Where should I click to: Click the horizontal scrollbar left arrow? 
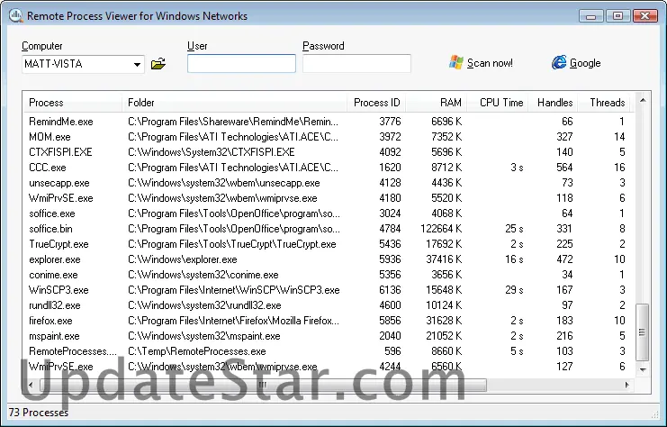(31, 385)
